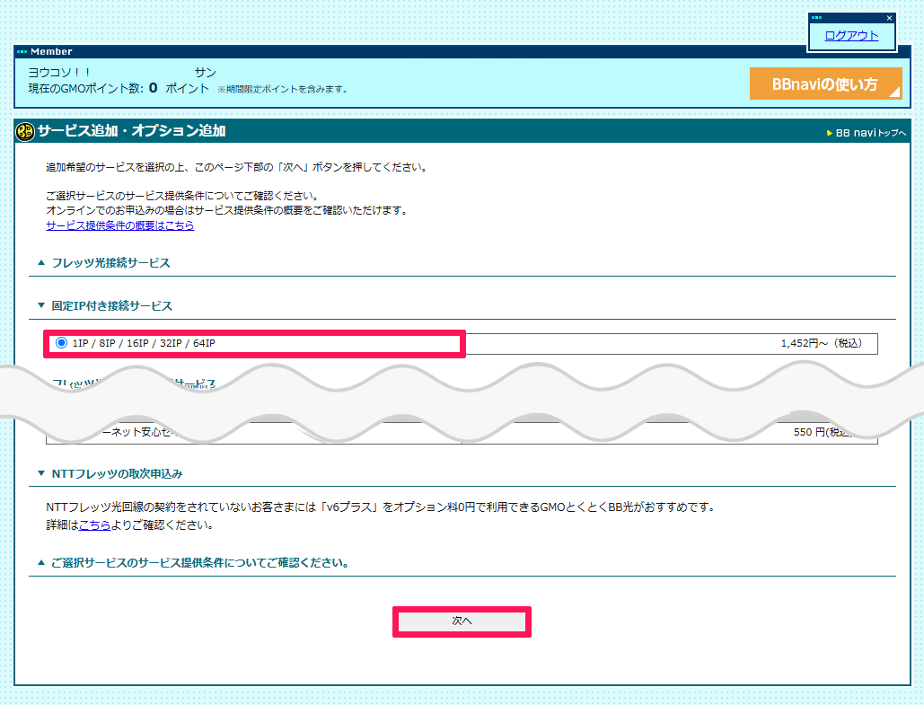Image resolution: width=924 pixels, height=705 pixels.
Task: Open サービス提供条件の概要はこちら link
Action: pos(120,225)
